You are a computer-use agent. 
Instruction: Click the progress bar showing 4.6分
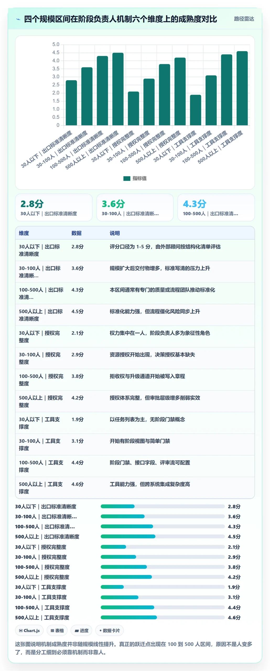click(x=163, y=617)
